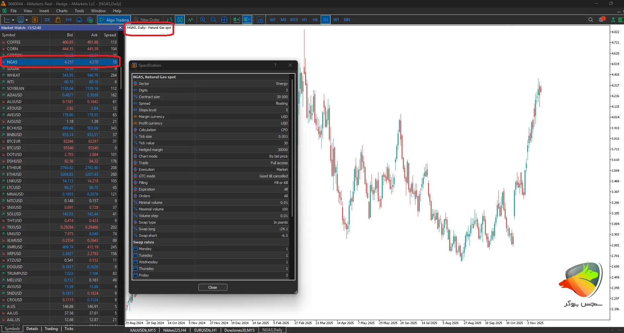The width and height of the screenshot is (624, 333).
Task: Expand the indicators list dropdown arrow
Action: [x=26, y=20]
